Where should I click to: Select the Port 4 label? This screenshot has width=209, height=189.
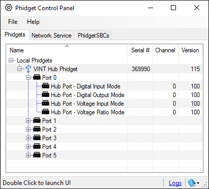49,147
